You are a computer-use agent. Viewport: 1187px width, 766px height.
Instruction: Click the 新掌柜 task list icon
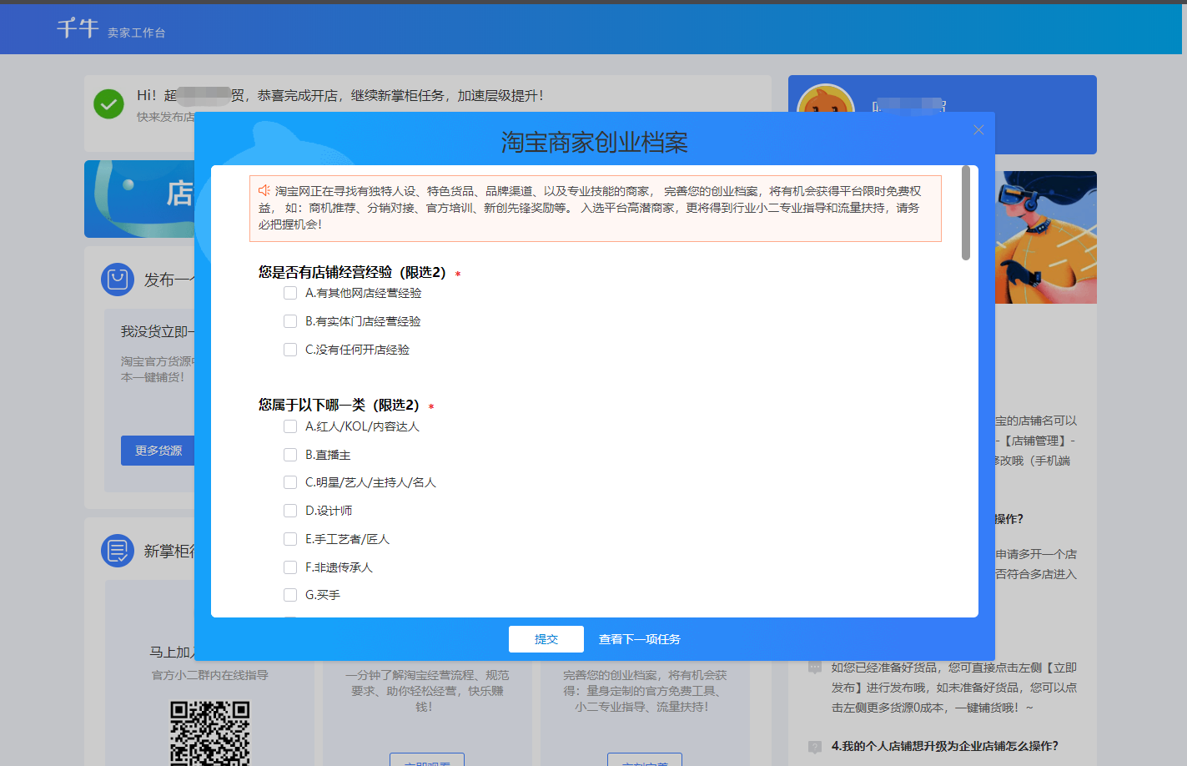pyautogui.click(x=118, y=551)
